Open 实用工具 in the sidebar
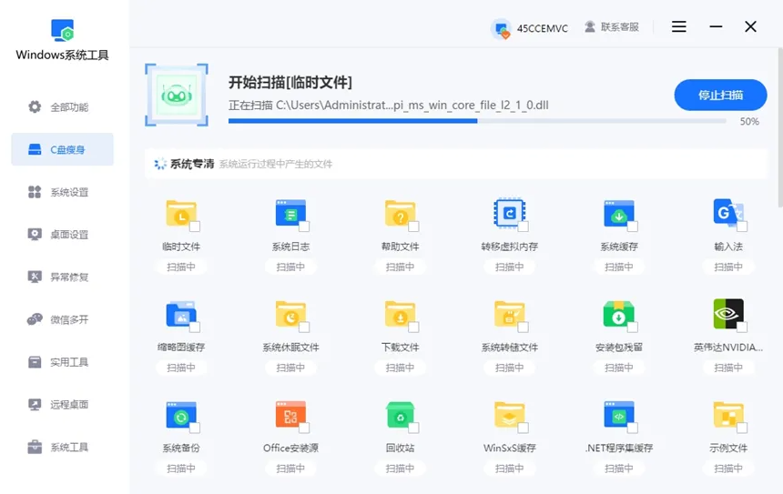783x494 pixels. (63, 362)
